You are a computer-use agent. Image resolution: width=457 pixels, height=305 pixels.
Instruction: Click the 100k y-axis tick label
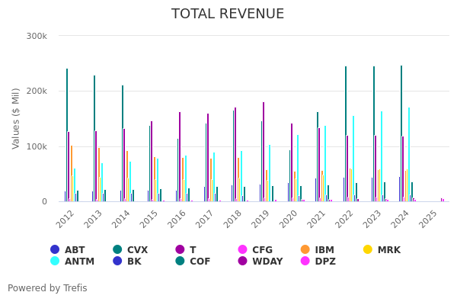(x=37, y=146)
